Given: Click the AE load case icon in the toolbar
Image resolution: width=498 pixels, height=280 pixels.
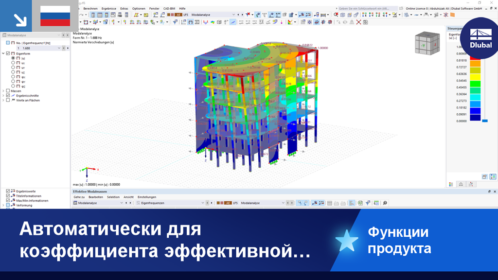Looking at the screenshot, I should coord(178,15).
